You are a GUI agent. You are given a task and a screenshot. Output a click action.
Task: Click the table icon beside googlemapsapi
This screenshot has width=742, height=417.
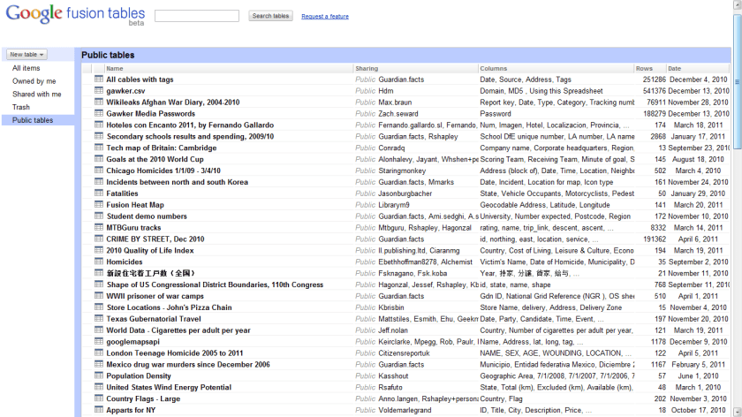pos(99,342)
